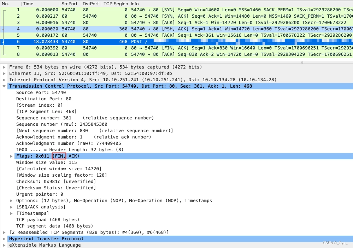Expand the Ethernet II section

(x=4, y=73)
